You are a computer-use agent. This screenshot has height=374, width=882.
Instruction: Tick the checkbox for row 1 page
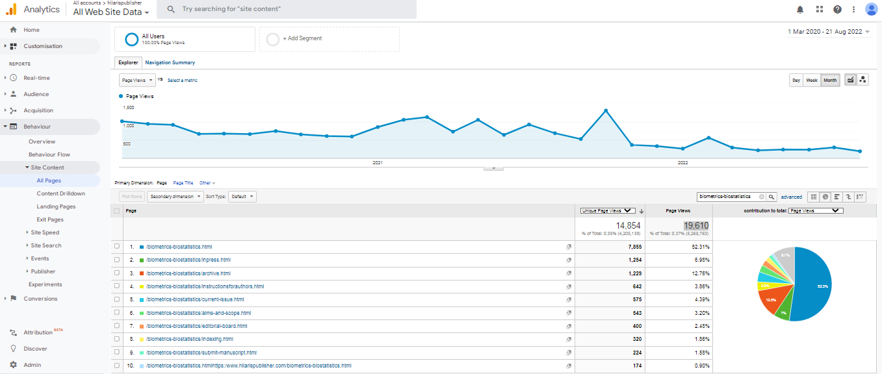coord(117,247)
